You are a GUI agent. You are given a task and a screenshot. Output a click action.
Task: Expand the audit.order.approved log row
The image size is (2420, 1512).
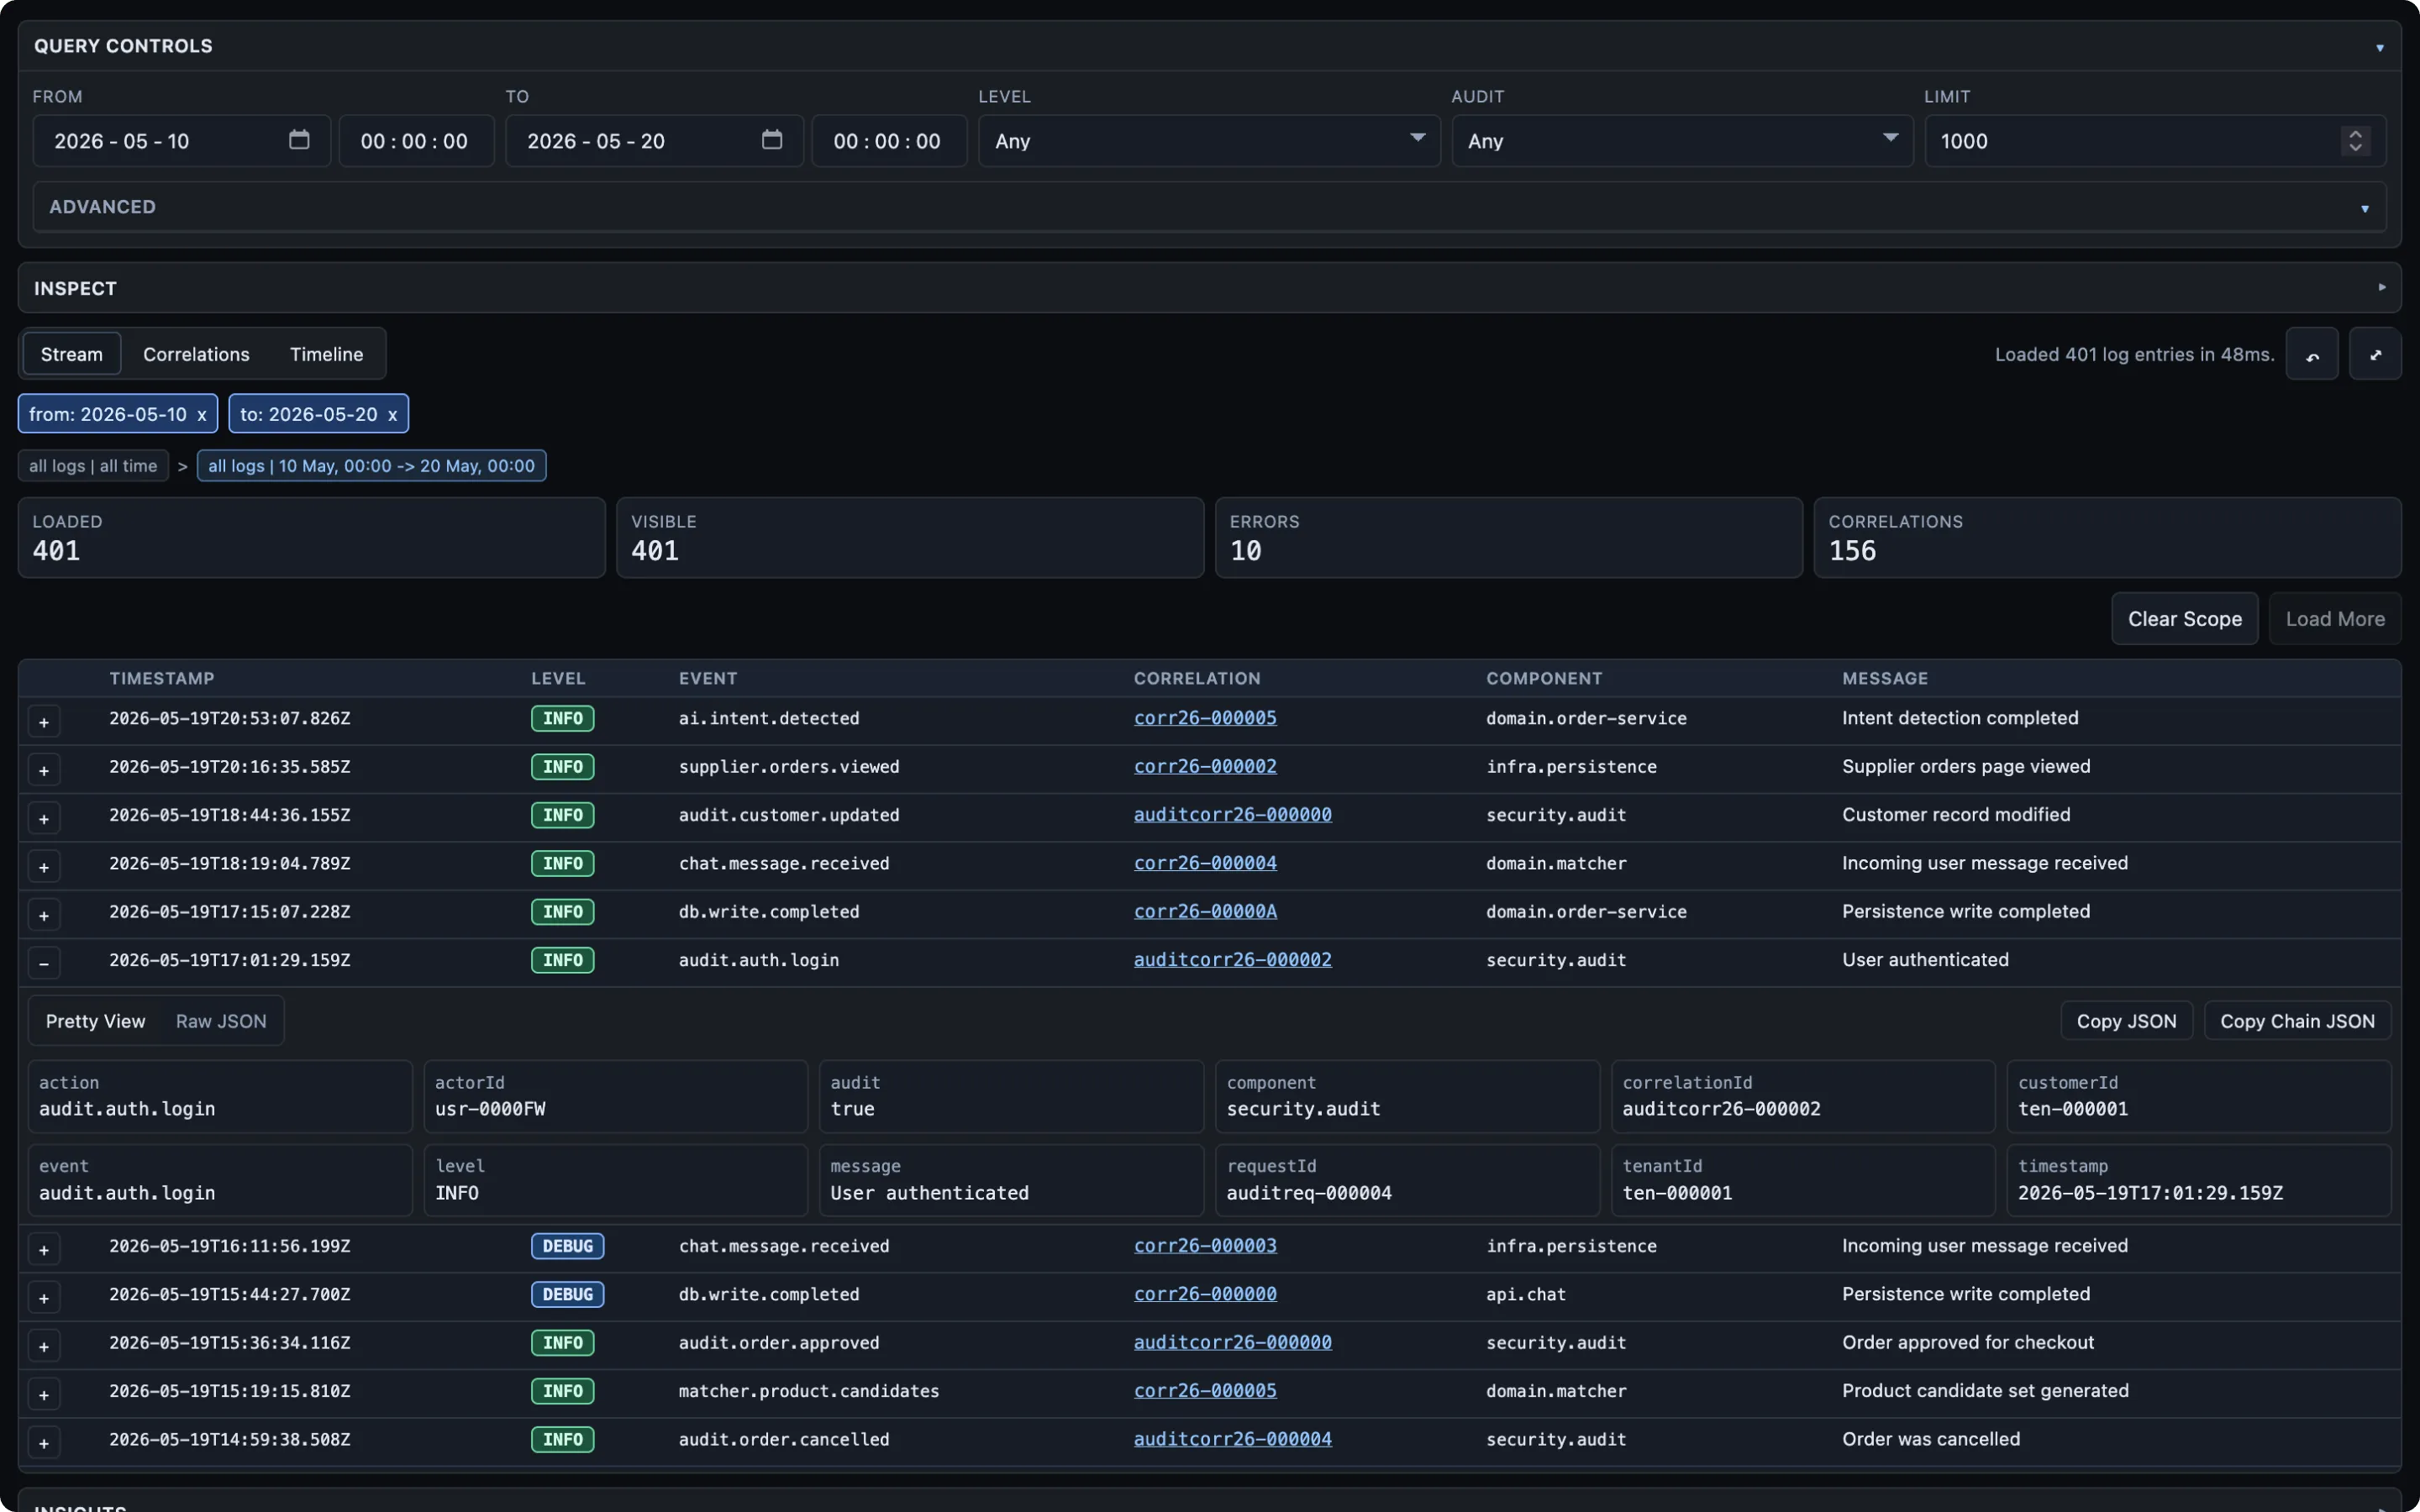tap(44, 1346)
